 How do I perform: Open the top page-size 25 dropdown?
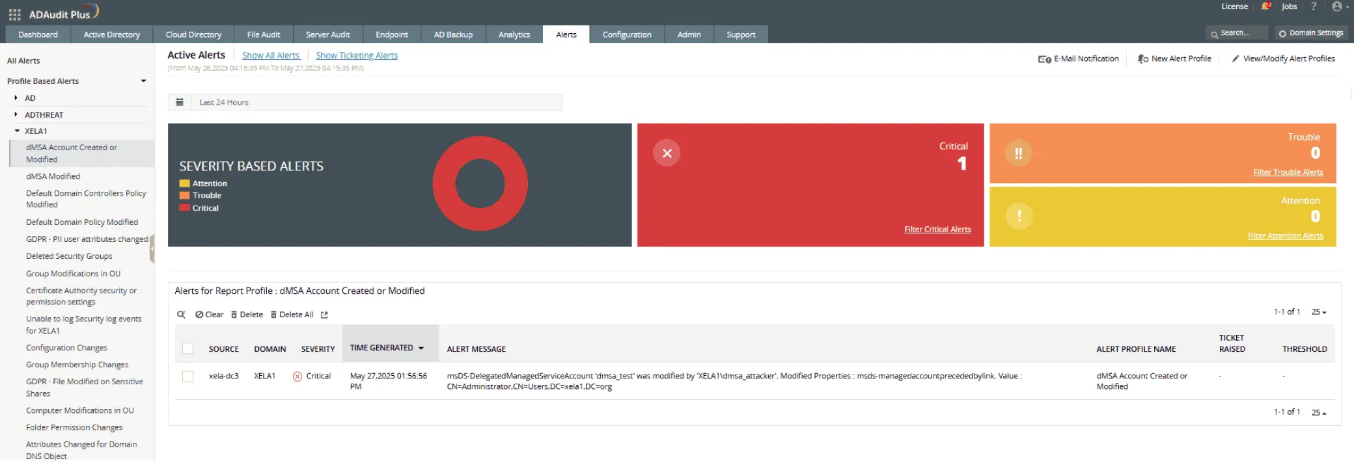click(1318, 312)
